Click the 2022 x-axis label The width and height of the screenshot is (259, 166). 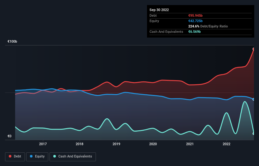(x=227, y=144)
